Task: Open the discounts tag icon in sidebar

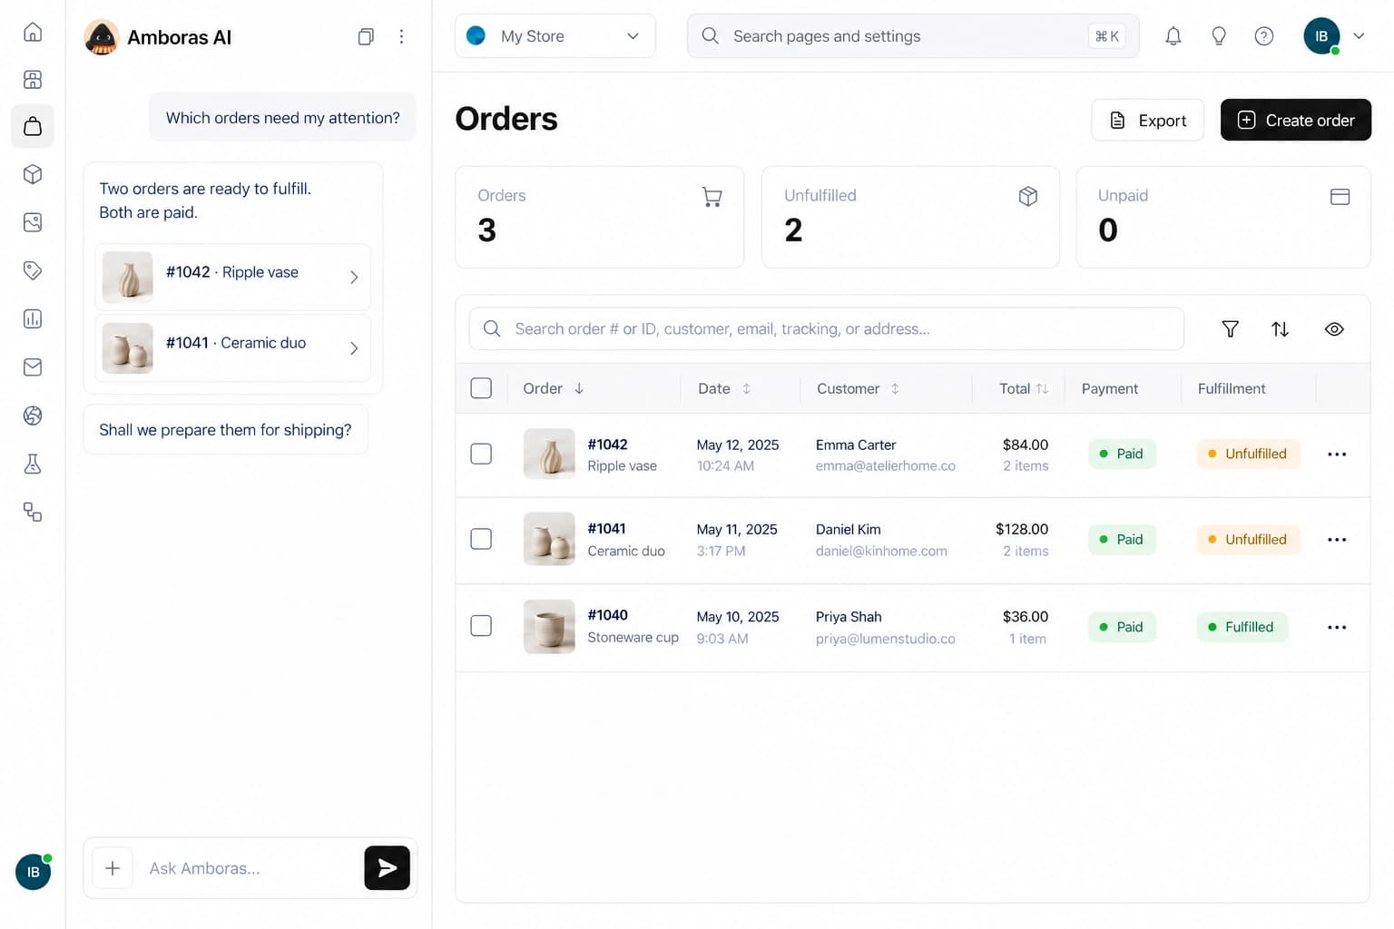Action: (33, 270)
